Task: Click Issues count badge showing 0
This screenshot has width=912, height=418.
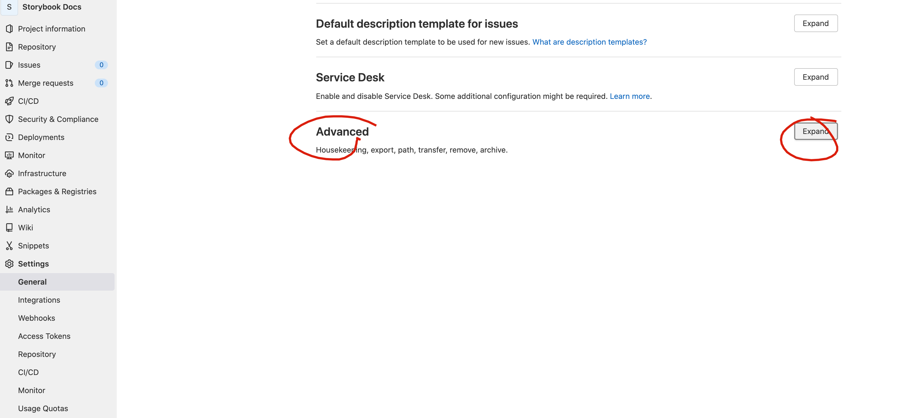Action: click(x=101, y=65)
